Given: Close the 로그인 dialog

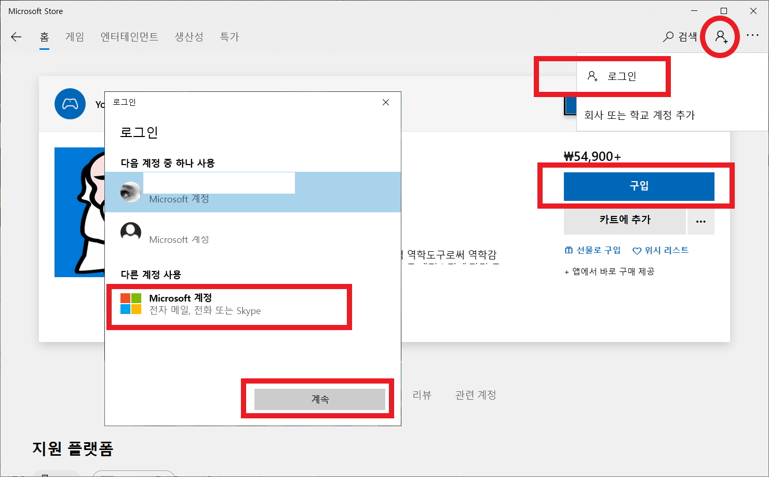Looking at the screenshot, I should click(x=386, y=102).
